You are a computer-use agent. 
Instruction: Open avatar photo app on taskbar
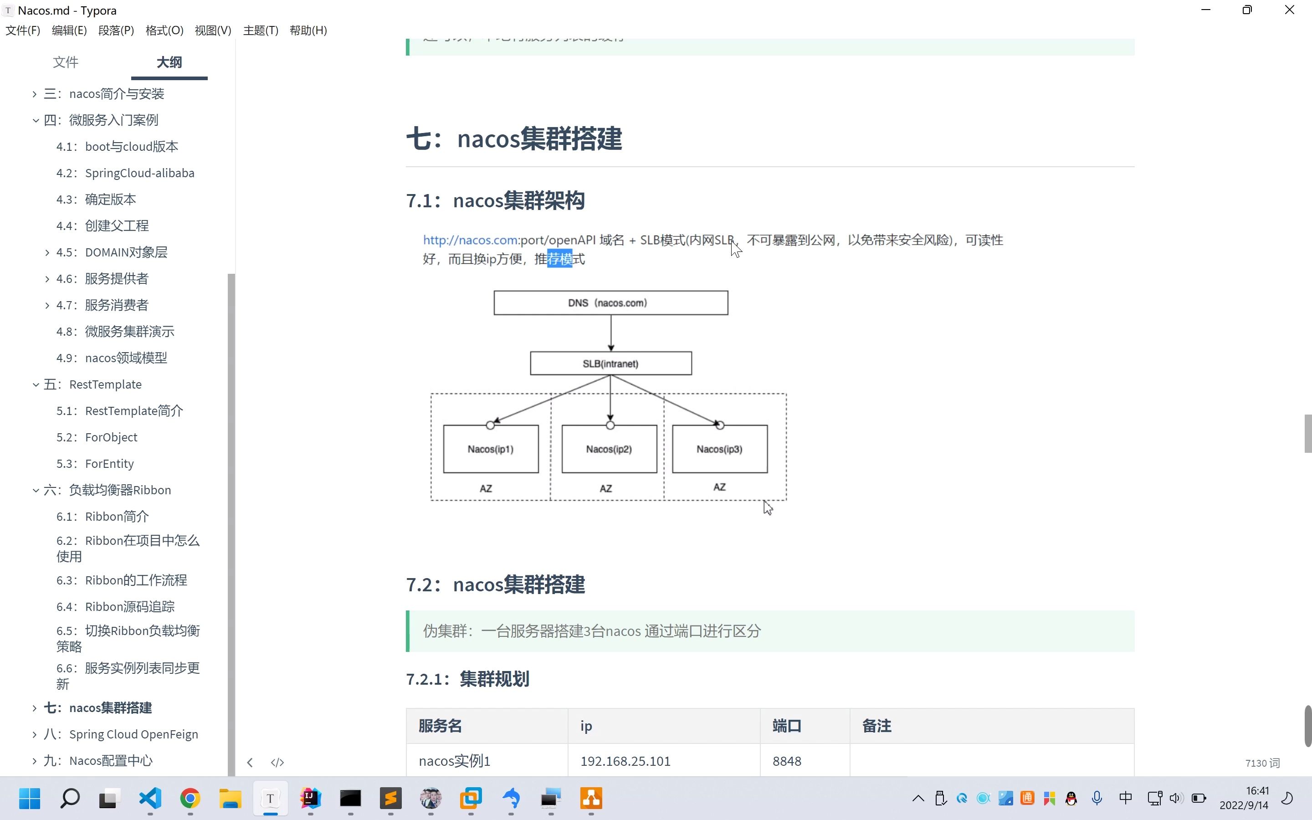point(430,798)
